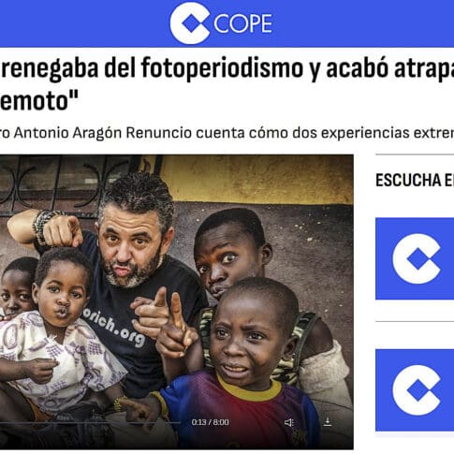Click the "orich.org" text on the t-shirt

coord(114,329)
